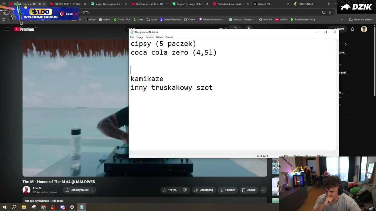Expand hidden bookmarks with double chevron
376x211 pixels.
click(341, 19)
